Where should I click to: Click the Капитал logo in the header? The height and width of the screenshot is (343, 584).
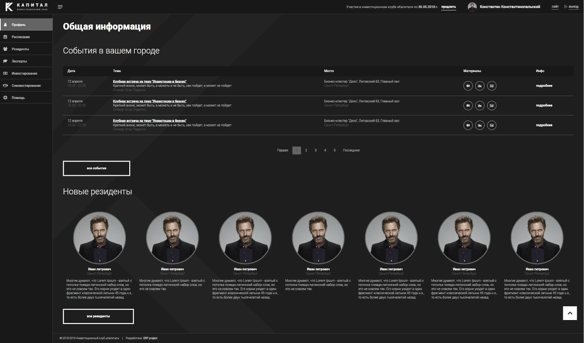pos(26,7)
